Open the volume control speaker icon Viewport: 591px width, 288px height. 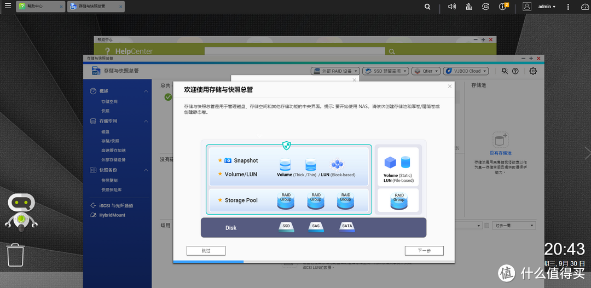point(451,7)
